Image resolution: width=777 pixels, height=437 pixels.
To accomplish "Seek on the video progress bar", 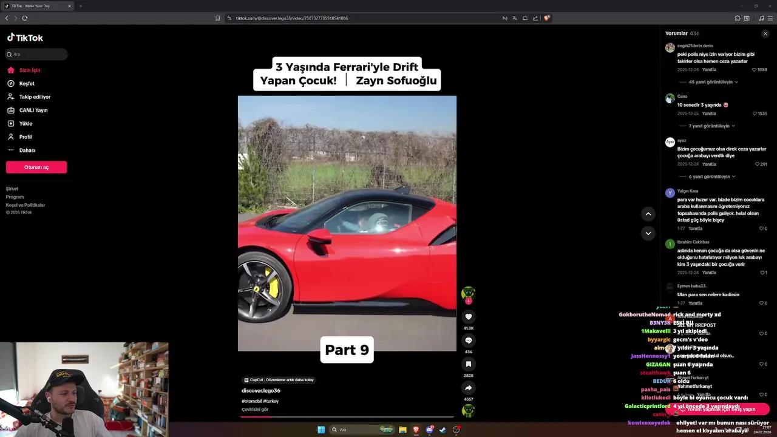I will 347,417.
